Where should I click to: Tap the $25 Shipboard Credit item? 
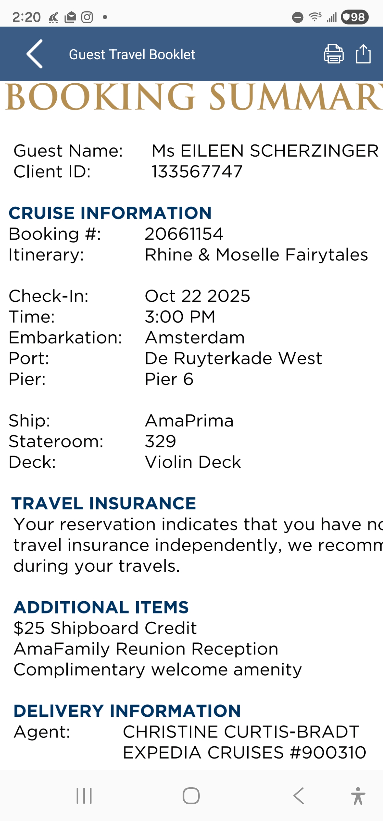pos(105,628)
